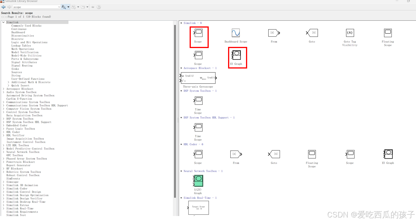This screenshot has height=222, width=416.
Task: Select the Lookup Tables library
Action: click(21, 46)
